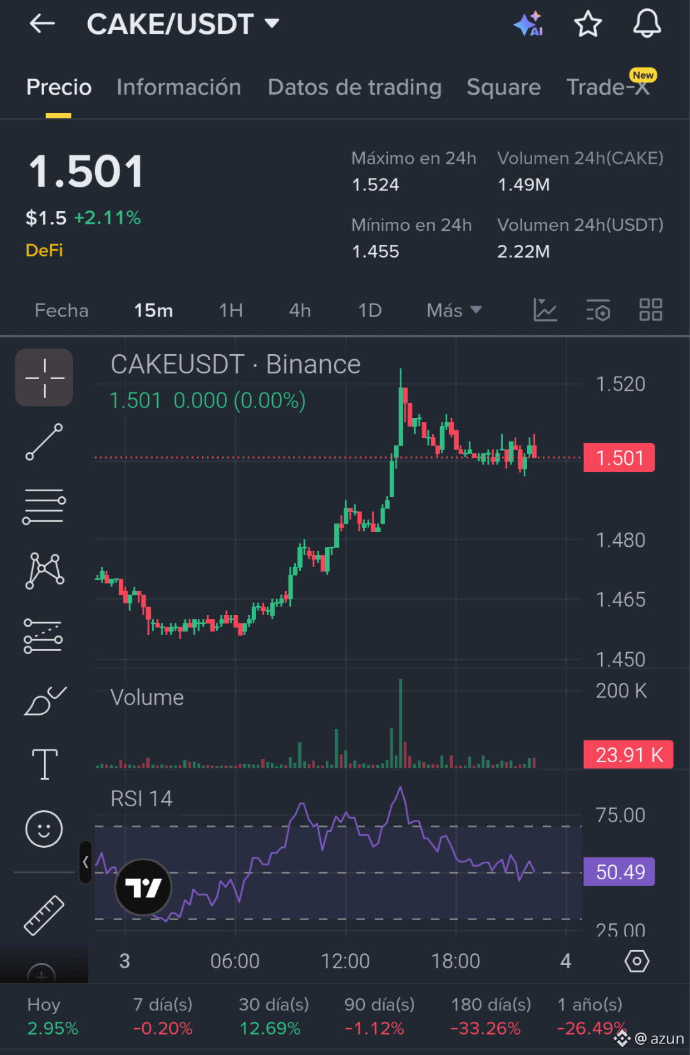
Task: Select the Fecha timeframe option
Action: coord(61,311)
